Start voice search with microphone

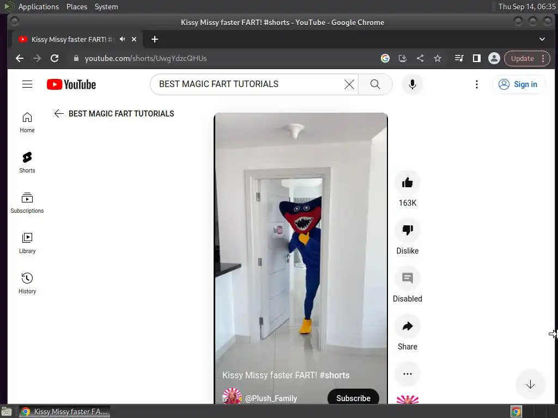pos(412,84)
